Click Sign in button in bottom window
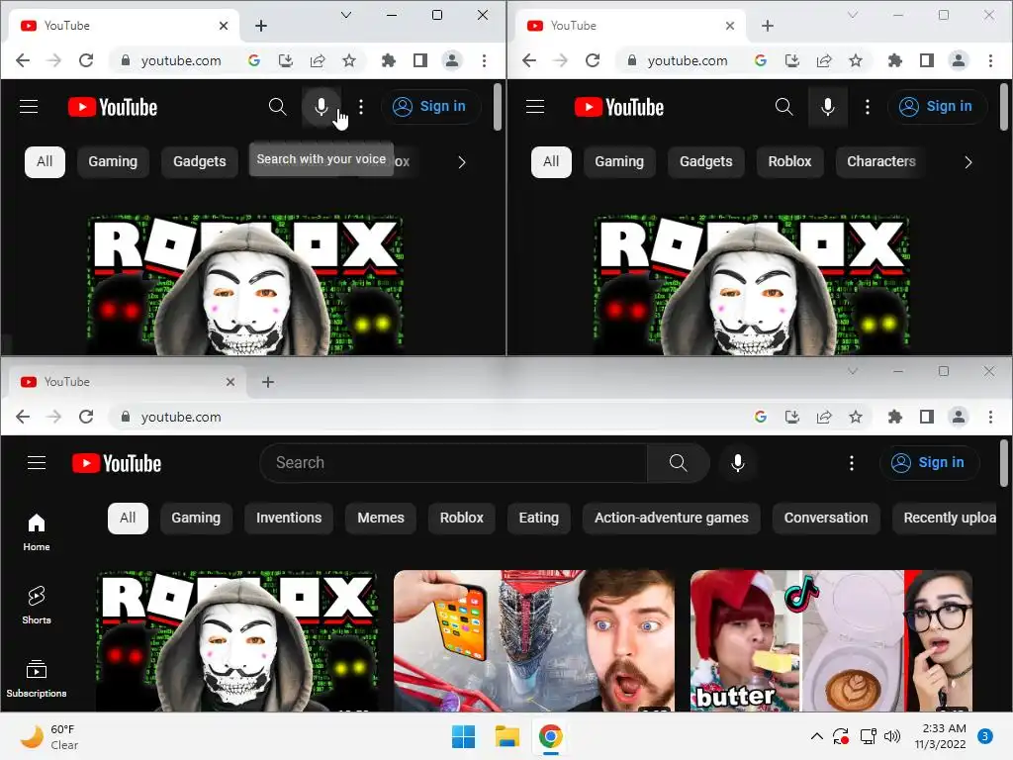Viewport: 1013px width, 760px height. [x=928, y=463]
